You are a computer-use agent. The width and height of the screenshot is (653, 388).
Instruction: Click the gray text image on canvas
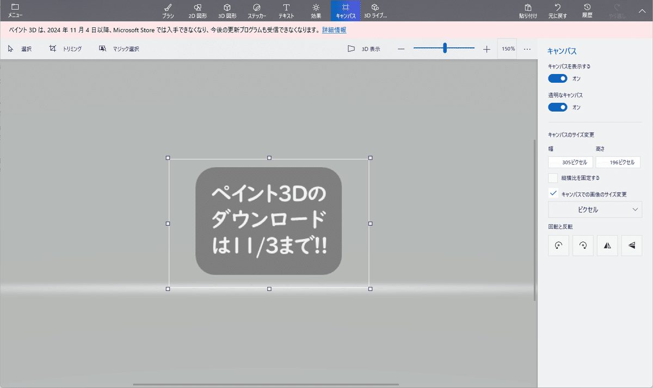pyautogui.click(x=269, y=221)
